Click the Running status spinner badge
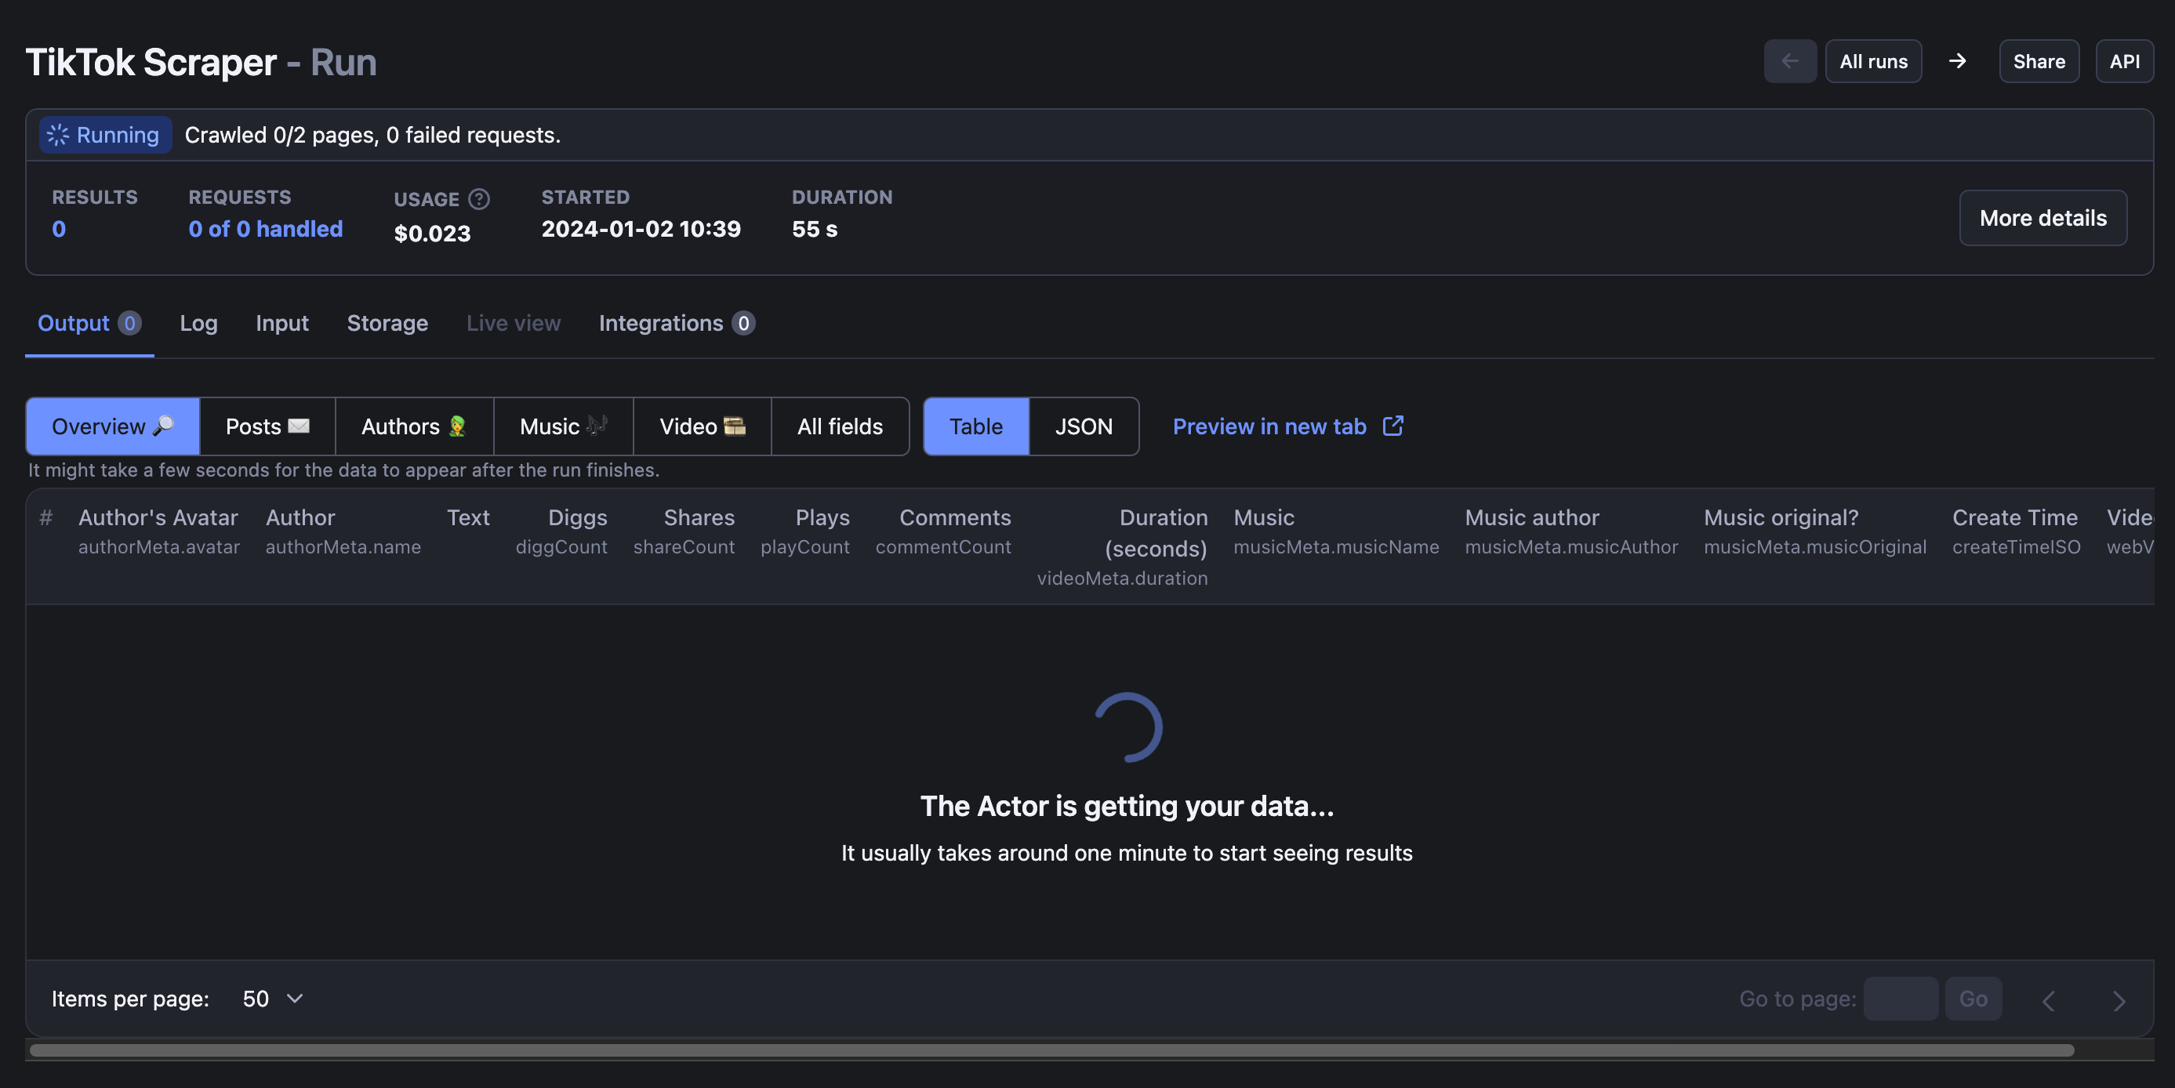 pos(105,135)
